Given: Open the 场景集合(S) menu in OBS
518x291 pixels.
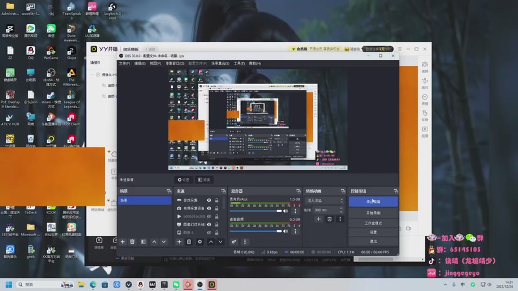Looking at the screenshot, I should click(x=220, y=63).
